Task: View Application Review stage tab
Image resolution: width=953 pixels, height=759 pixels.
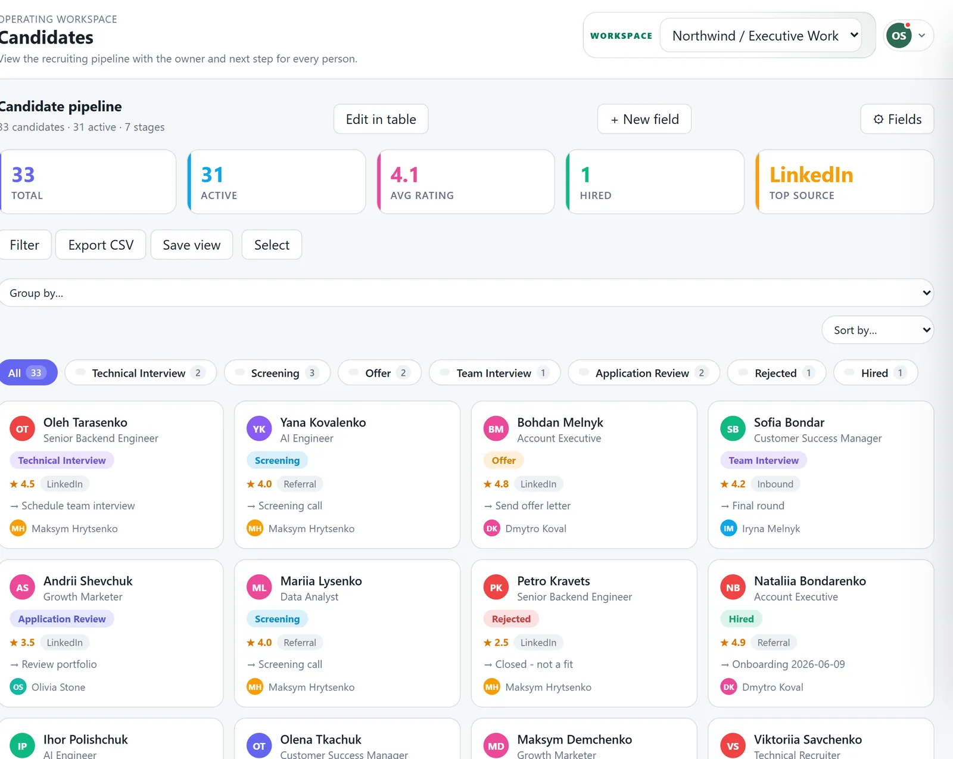Action: 644,373
